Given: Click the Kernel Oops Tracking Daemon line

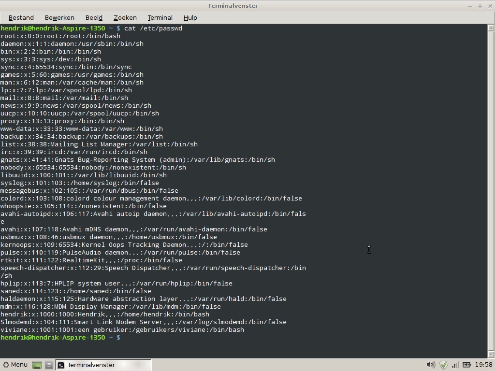Looking at the screenshot, I should 124,245.
